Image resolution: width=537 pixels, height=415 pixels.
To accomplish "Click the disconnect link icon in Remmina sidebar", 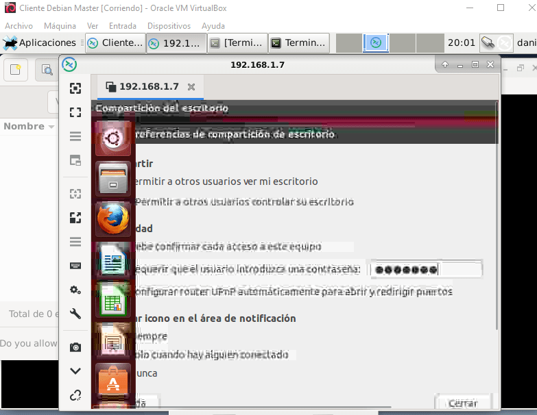I will 75,395.
